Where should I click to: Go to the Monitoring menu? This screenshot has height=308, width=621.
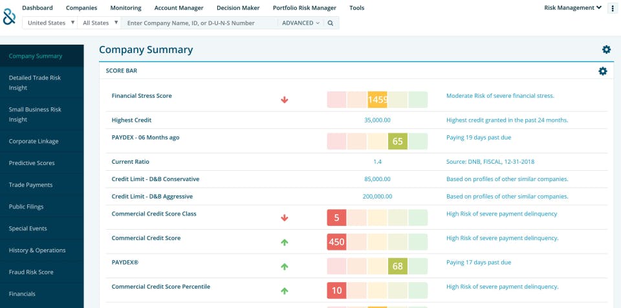[x=125, y=8]
